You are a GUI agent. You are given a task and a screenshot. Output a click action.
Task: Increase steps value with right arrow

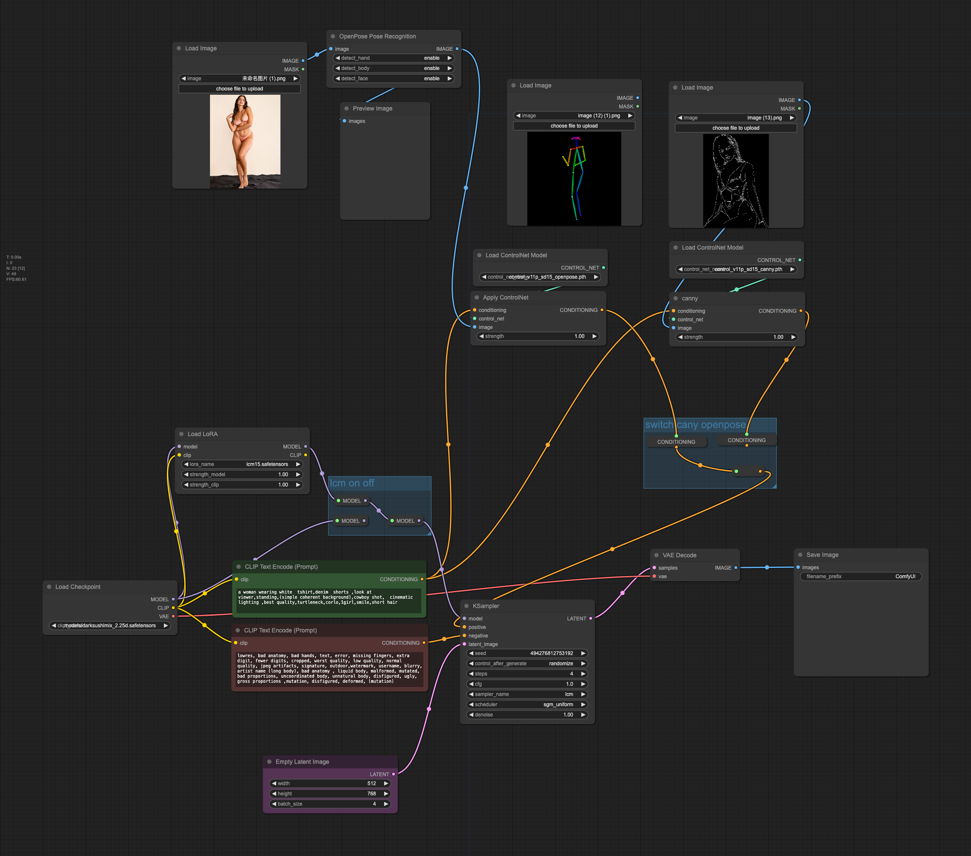[x=583, y=674]
